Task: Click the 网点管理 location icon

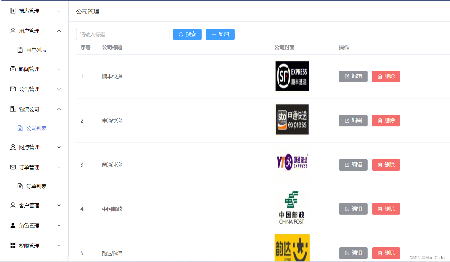Action: [x=13, y=147]
